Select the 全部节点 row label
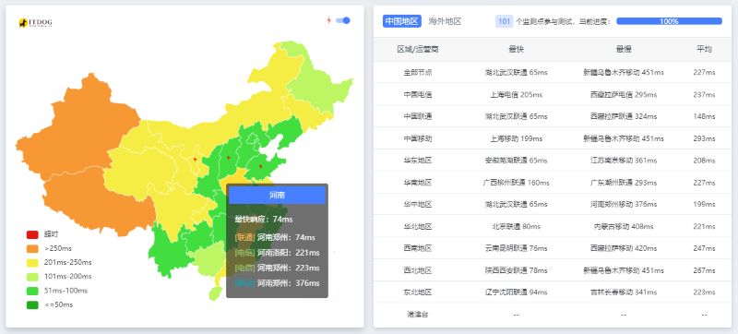This screenshot has height=334, width=738. 418,73
